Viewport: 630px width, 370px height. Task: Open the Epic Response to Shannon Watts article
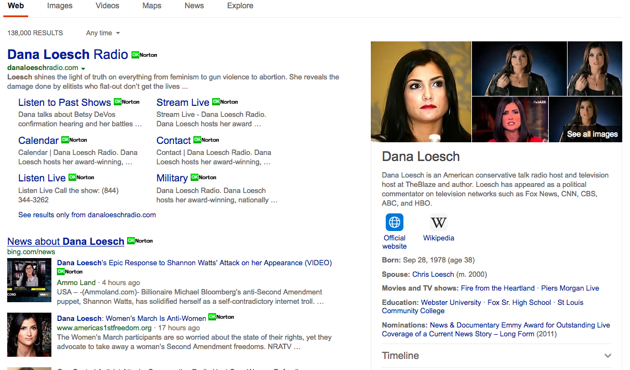pos(194,262)
